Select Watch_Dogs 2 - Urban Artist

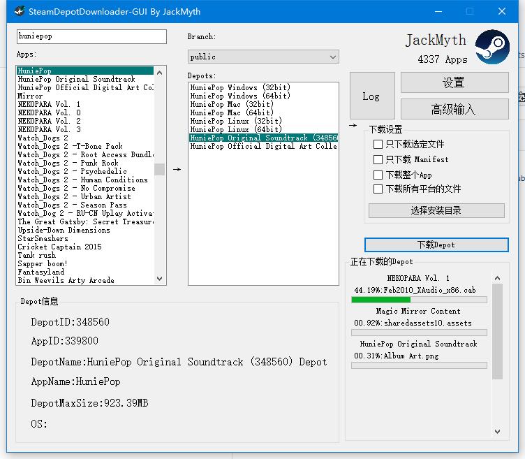(85, 196)
